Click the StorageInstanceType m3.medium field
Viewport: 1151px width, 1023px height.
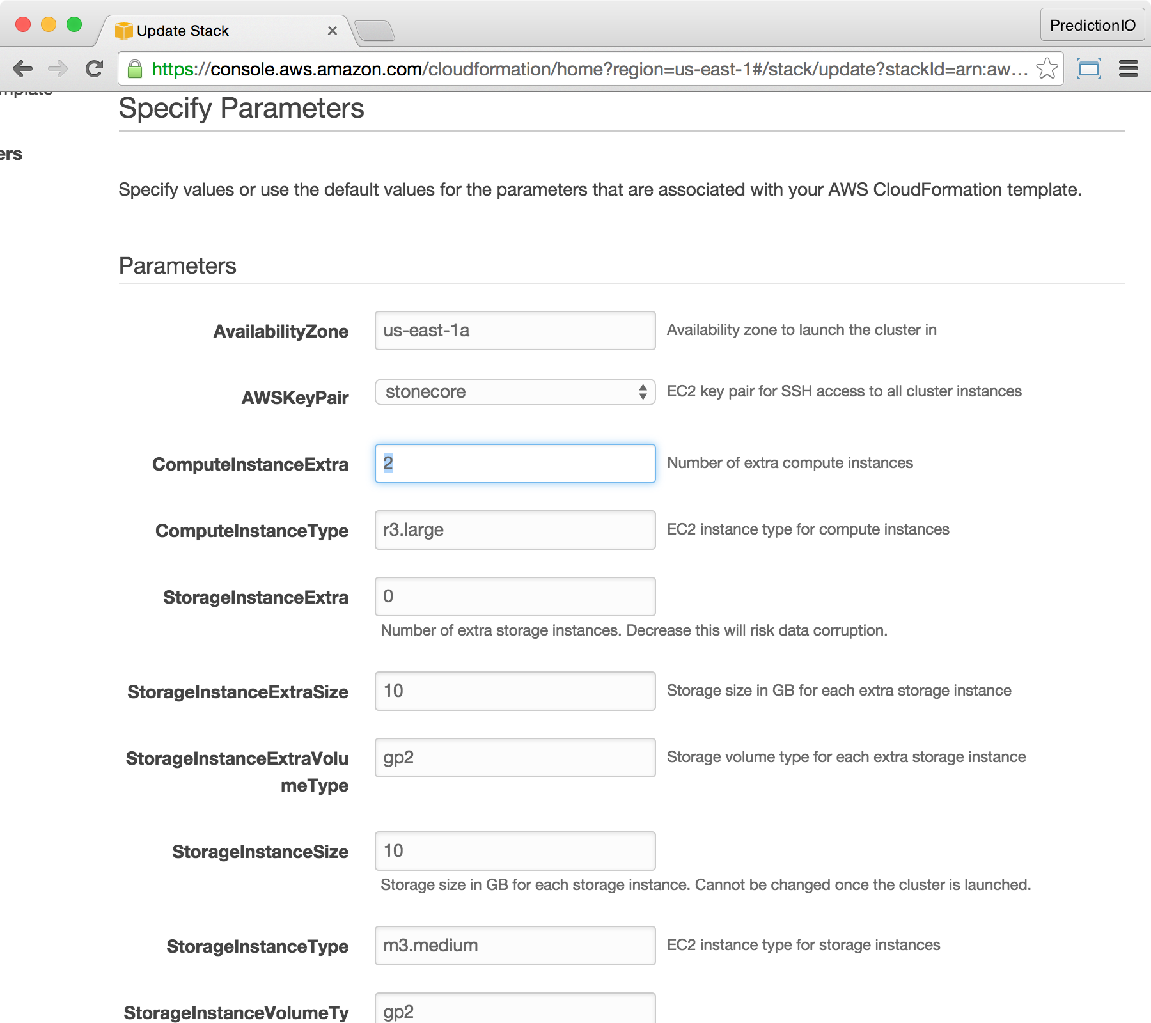pos(515,946)
